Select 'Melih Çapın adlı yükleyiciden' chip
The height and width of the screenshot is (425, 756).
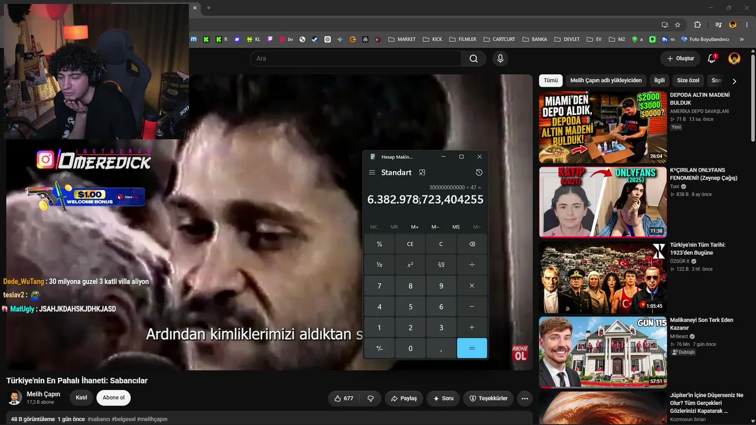606,80
